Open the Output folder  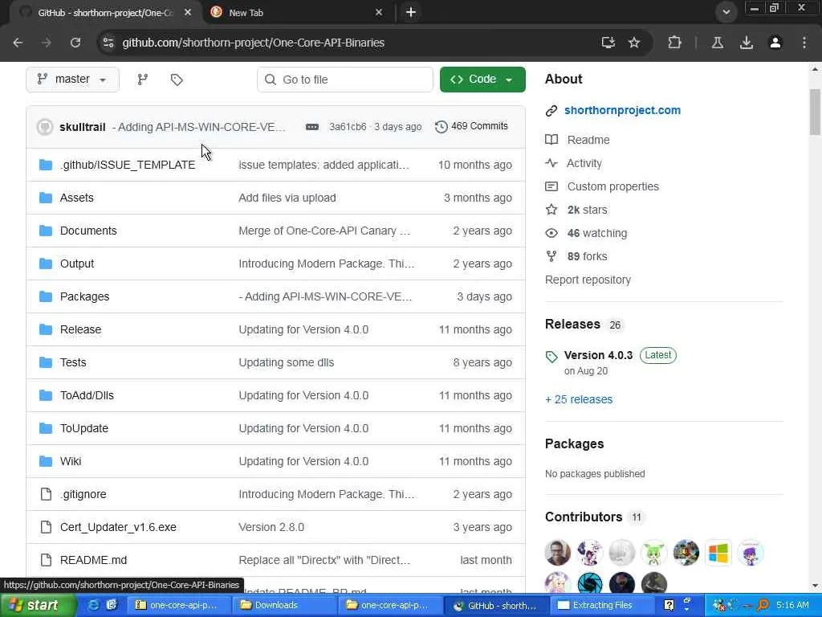pyautogui.click(x=76, y=264)
